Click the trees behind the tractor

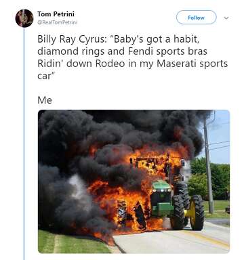(210, 177)
